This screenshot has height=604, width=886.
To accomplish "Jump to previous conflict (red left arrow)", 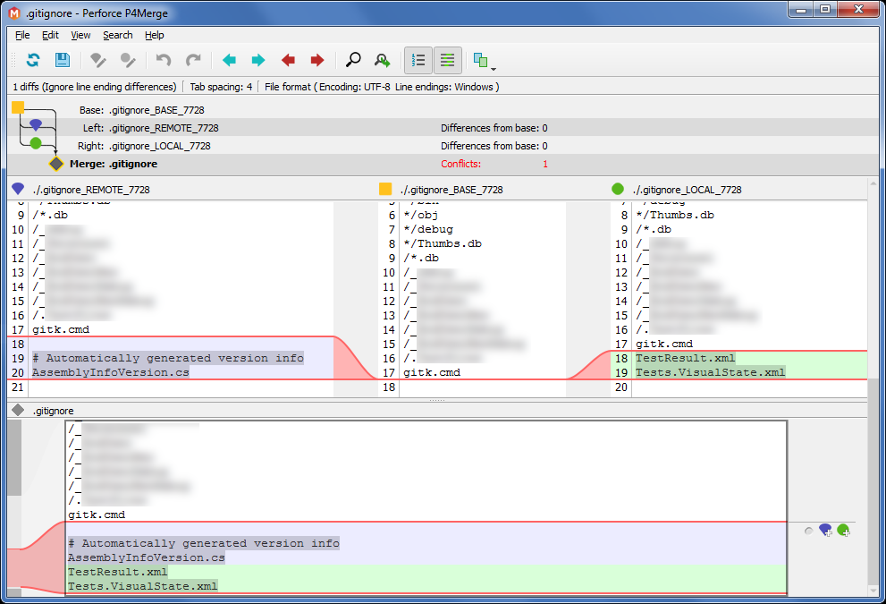I will click(x=288, y=60).
